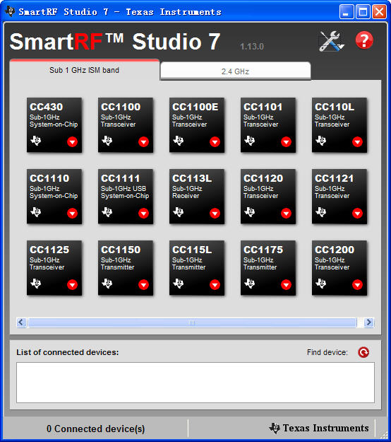Click the TI logo on the CC1150 tile
The height and width of the screenshot is (442, 391).
pos(107,283)
